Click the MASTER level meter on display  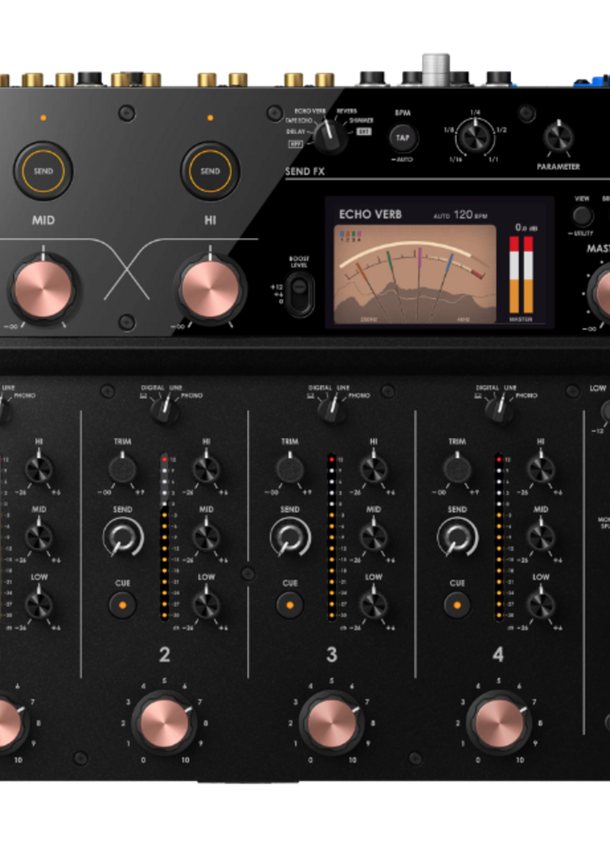521,275
